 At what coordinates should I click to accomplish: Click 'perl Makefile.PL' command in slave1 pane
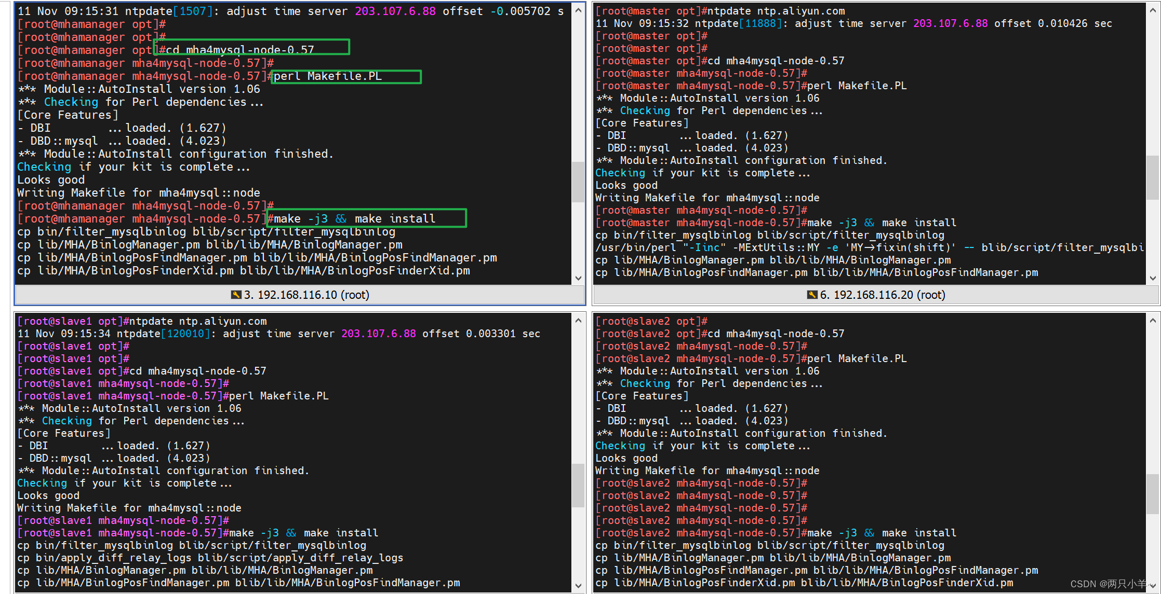click(x=279, y=396)
